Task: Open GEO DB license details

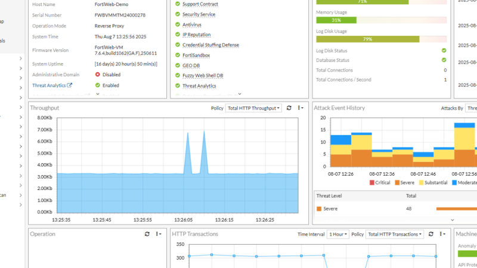Action: click(191, 66)
